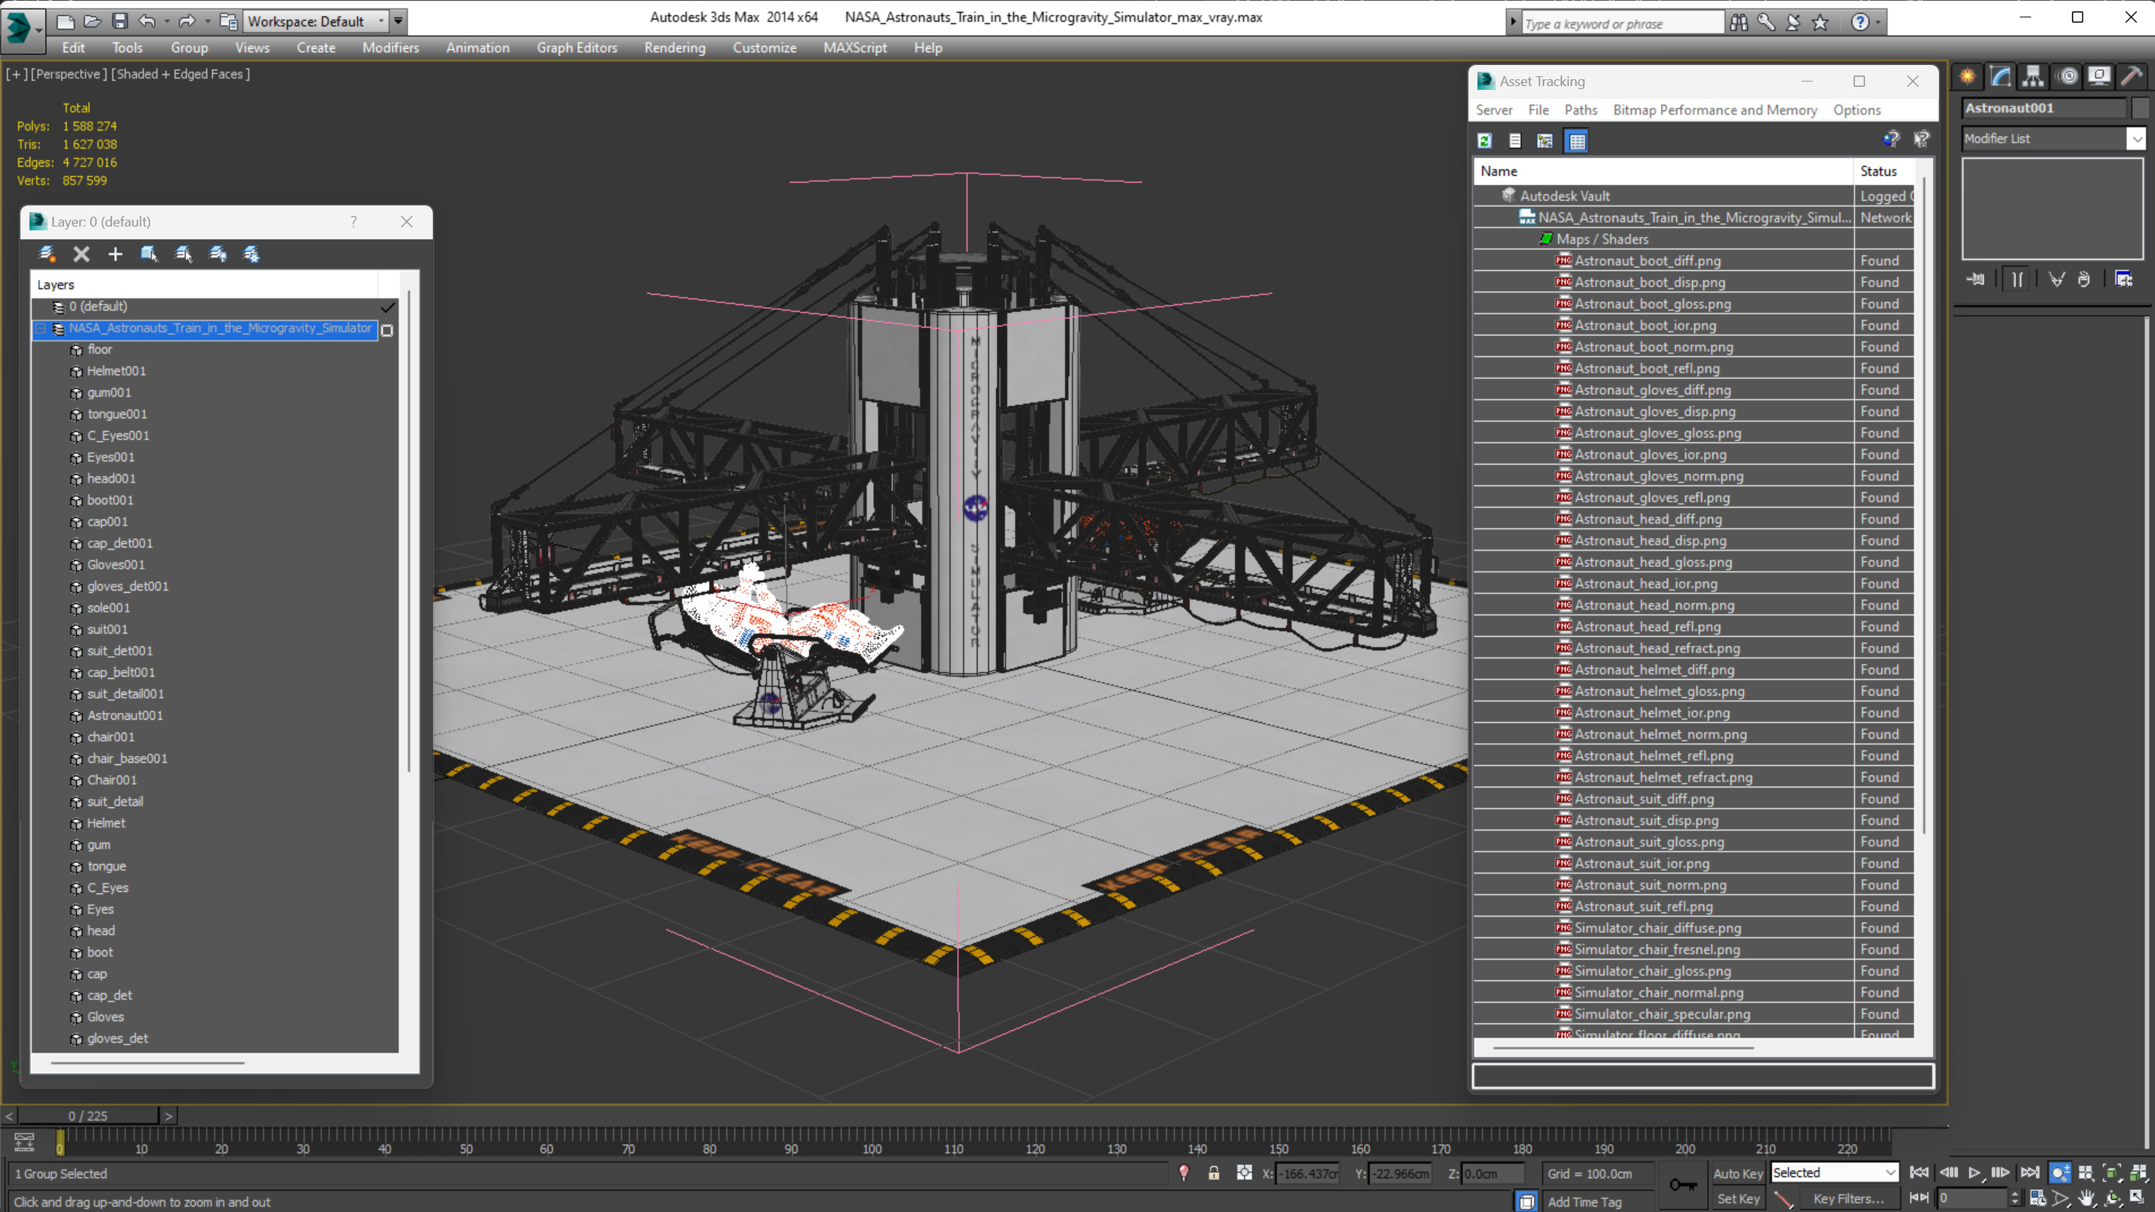Open the MAXScript menu
2155x1212 pixels.
855,48
